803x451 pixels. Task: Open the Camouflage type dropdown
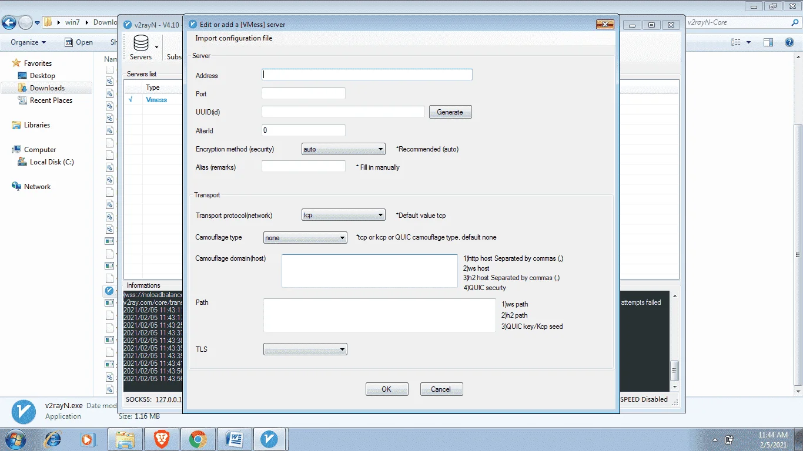point(306,238)
